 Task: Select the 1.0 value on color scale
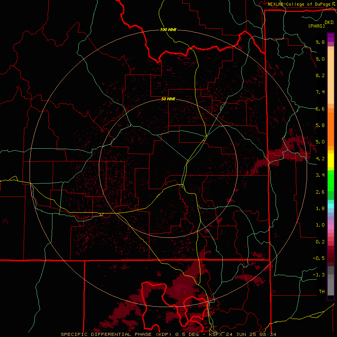(x=320, y=225)
